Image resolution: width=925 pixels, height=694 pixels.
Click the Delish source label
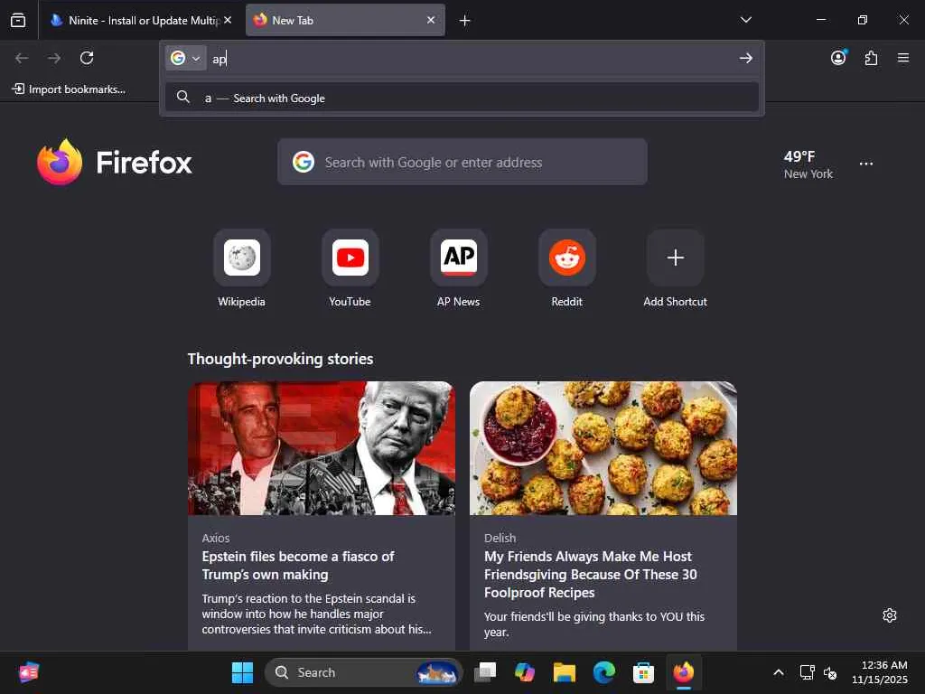point(500,538)
